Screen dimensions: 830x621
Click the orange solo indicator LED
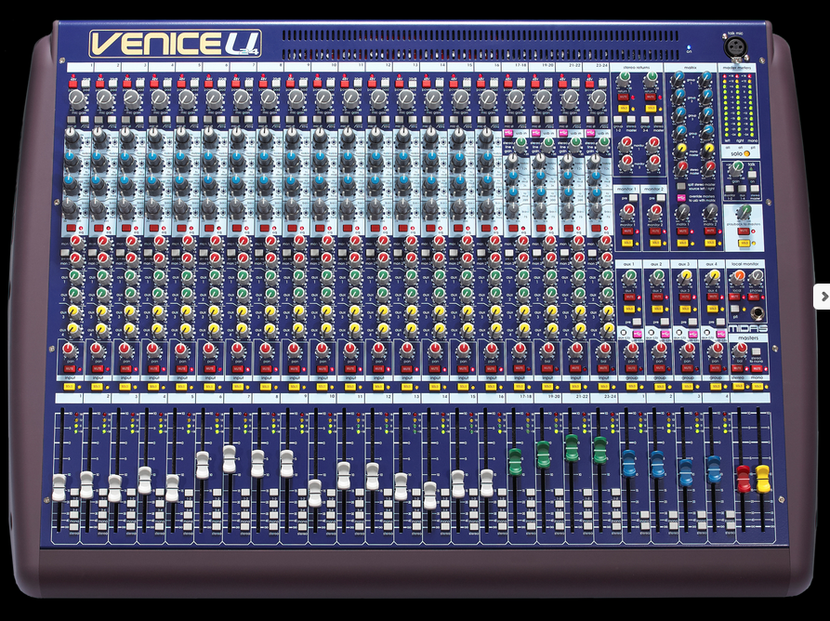(x=747, y=153)
